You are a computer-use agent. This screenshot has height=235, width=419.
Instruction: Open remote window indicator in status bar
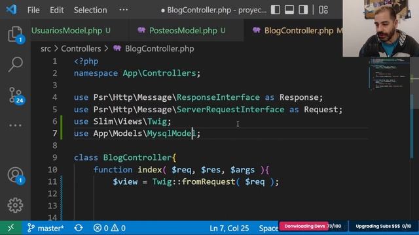10,228
